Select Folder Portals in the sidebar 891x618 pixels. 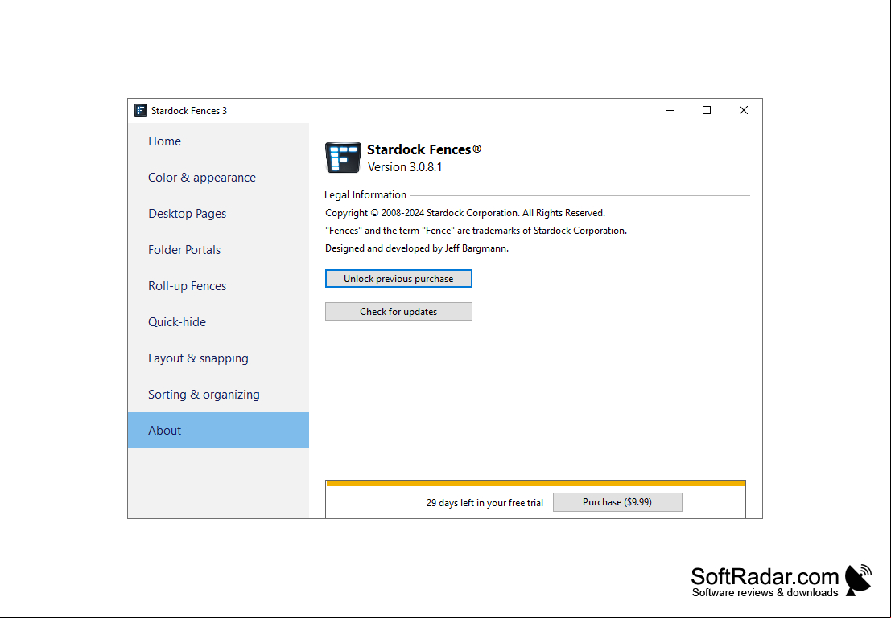click(x=218, y=250)
